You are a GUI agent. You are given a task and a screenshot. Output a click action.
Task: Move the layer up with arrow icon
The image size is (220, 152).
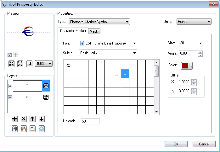click(32, 119)
